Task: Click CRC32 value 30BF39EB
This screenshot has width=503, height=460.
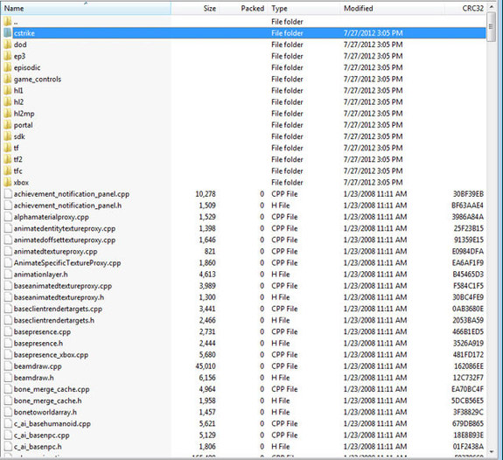Action: pyautogui.click(x=468, y=194)
